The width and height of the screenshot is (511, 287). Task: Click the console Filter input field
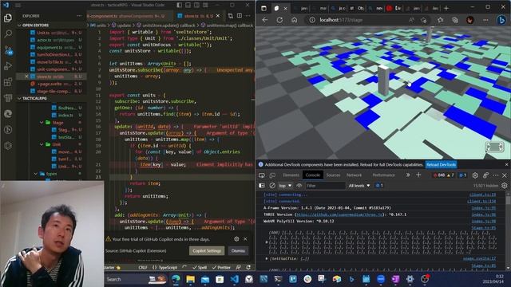325,186
